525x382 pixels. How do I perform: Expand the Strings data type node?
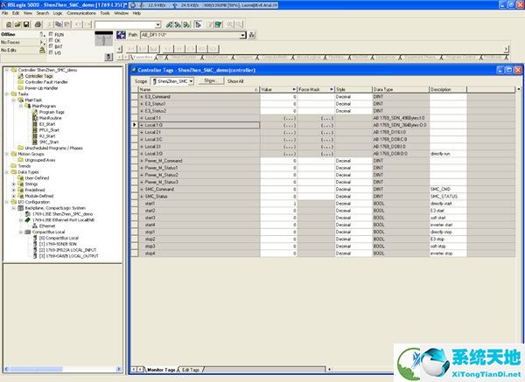14,184
